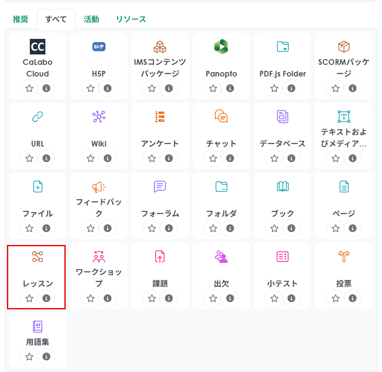
Task: Select the H5P activity icon
Action: click(x=99, y=47)
